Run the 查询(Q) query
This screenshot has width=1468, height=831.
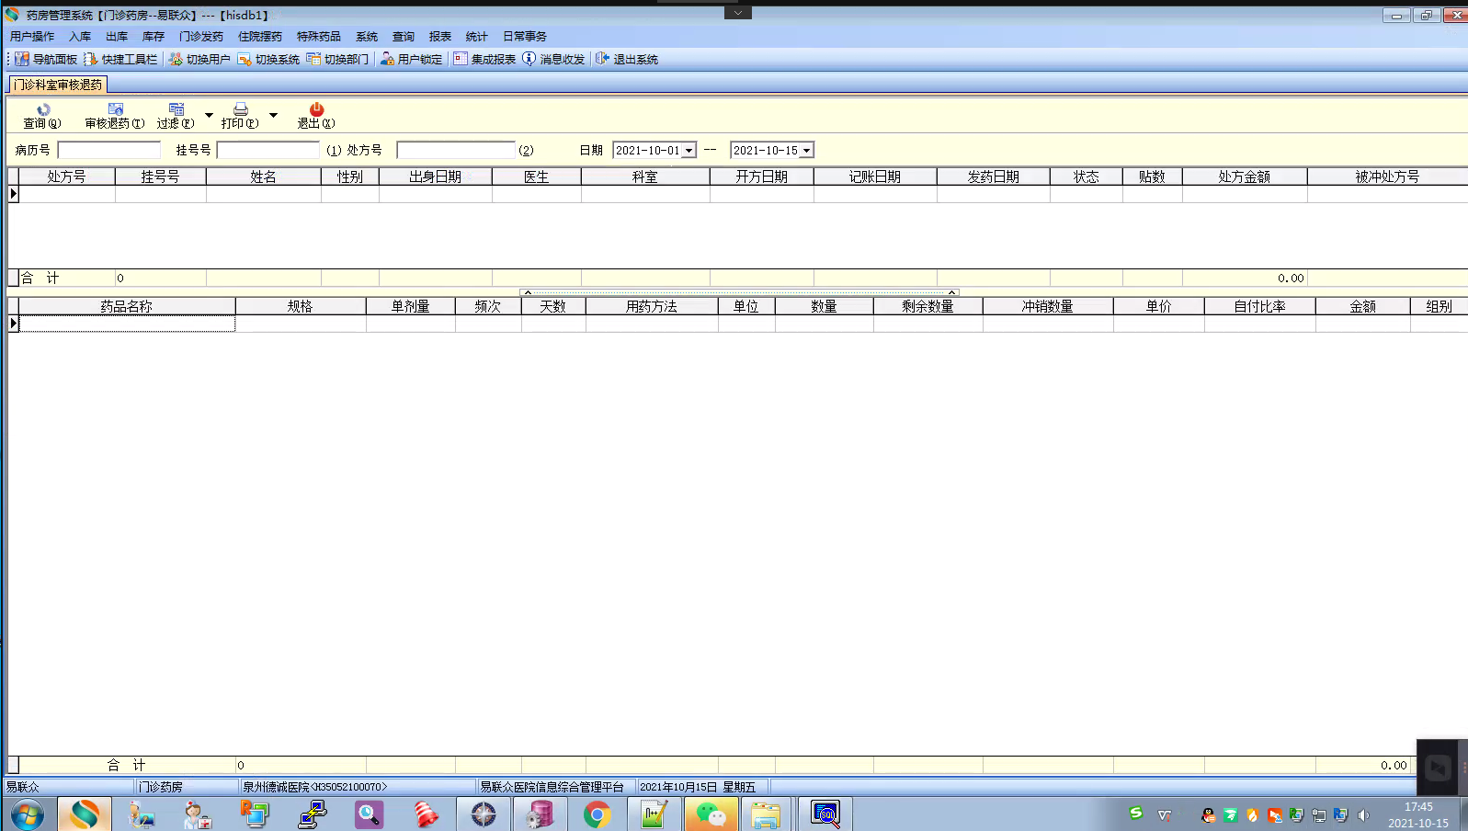[x=42, y=116]
